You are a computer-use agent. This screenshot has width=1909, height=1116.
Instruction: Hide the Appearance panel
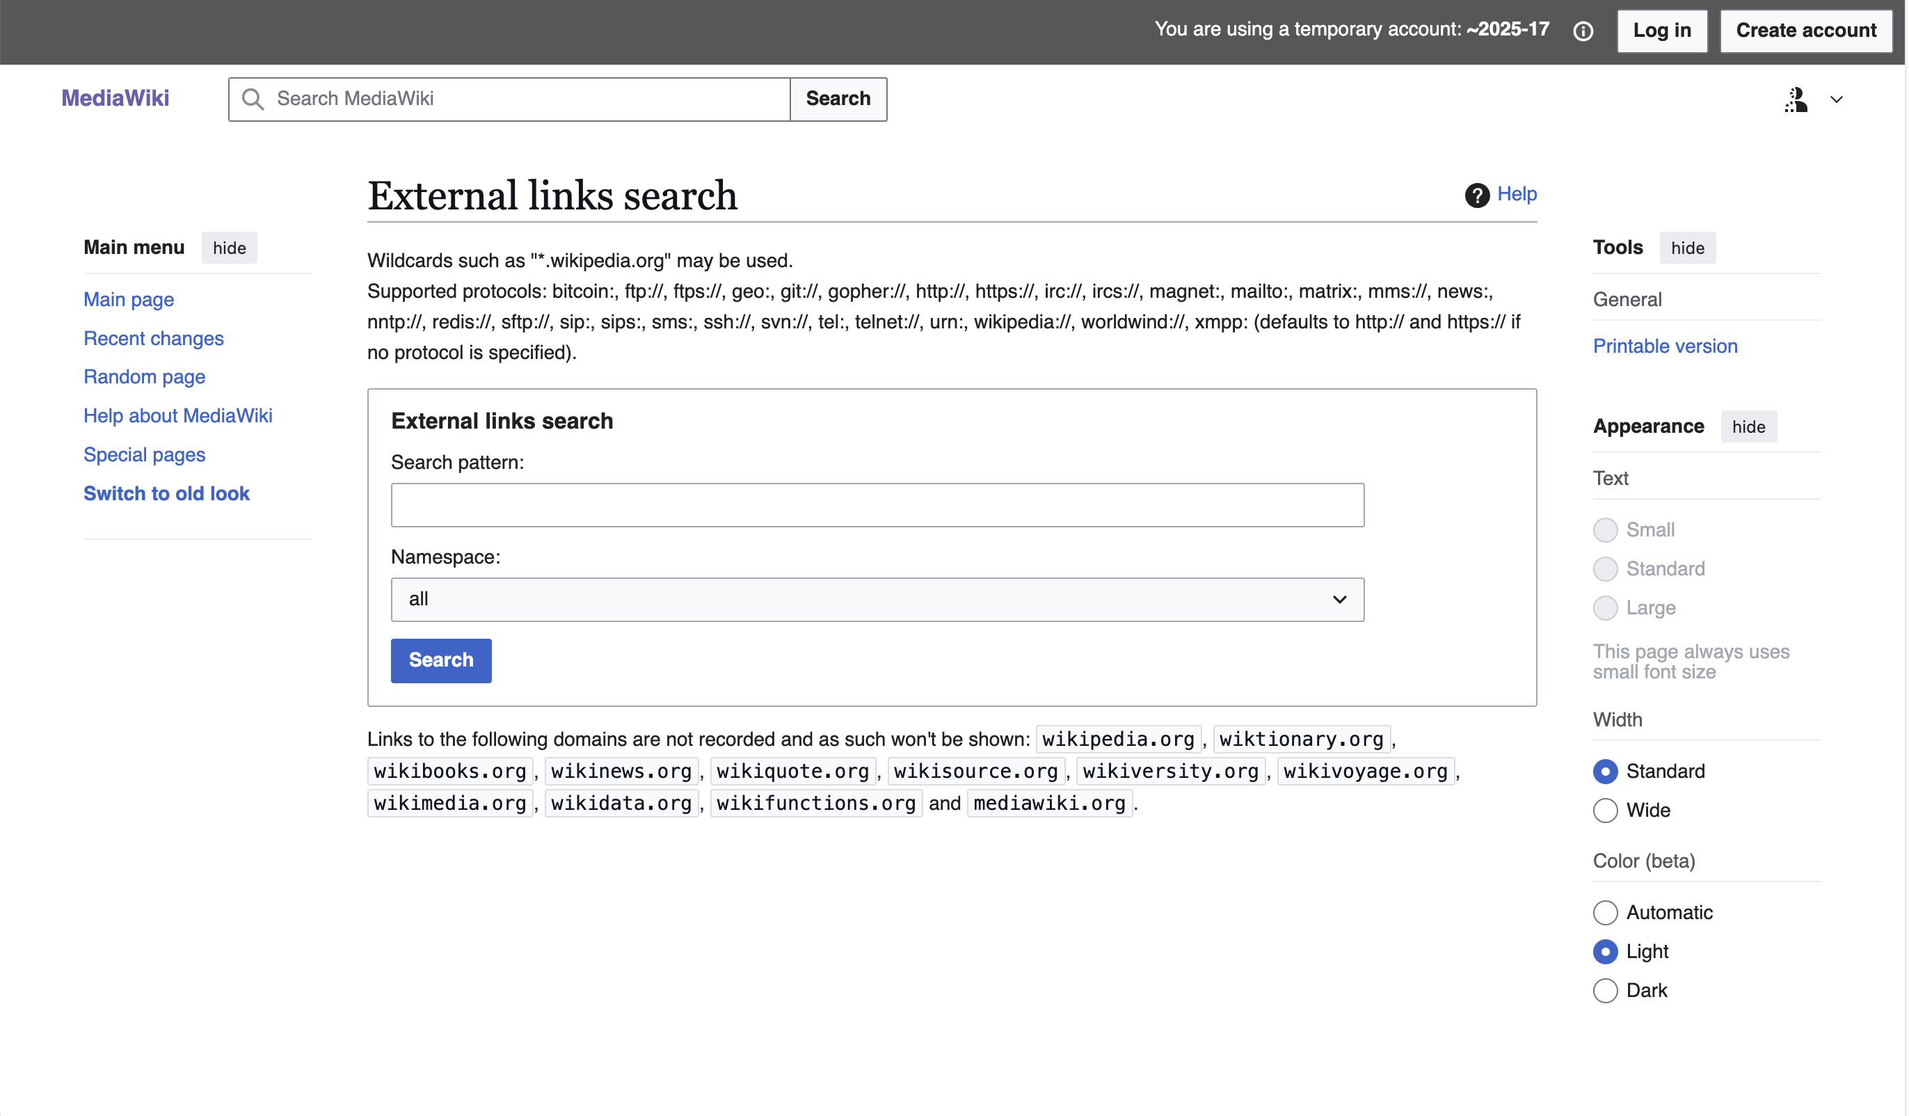(x=1748, y=427)
